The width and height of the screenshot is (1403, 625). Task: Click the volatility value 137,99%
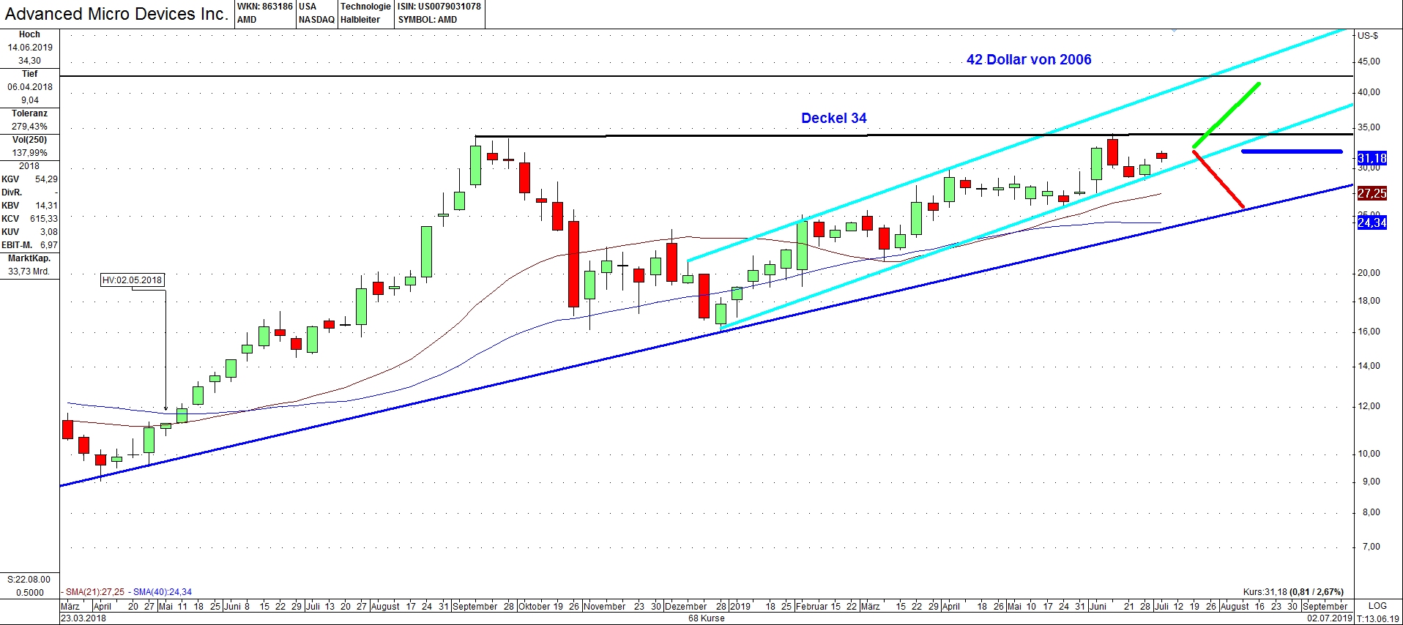(29, 153)
